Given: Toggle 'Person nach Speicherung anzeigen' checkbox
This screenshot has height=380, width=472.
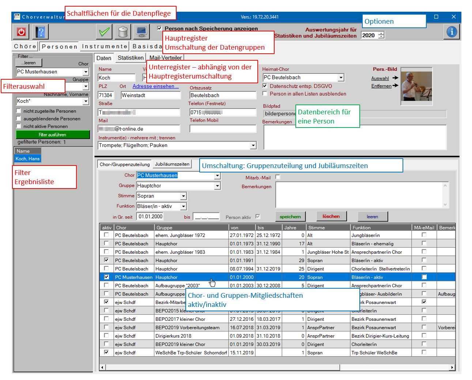Looking at the screenshot, I should [159, 28].
